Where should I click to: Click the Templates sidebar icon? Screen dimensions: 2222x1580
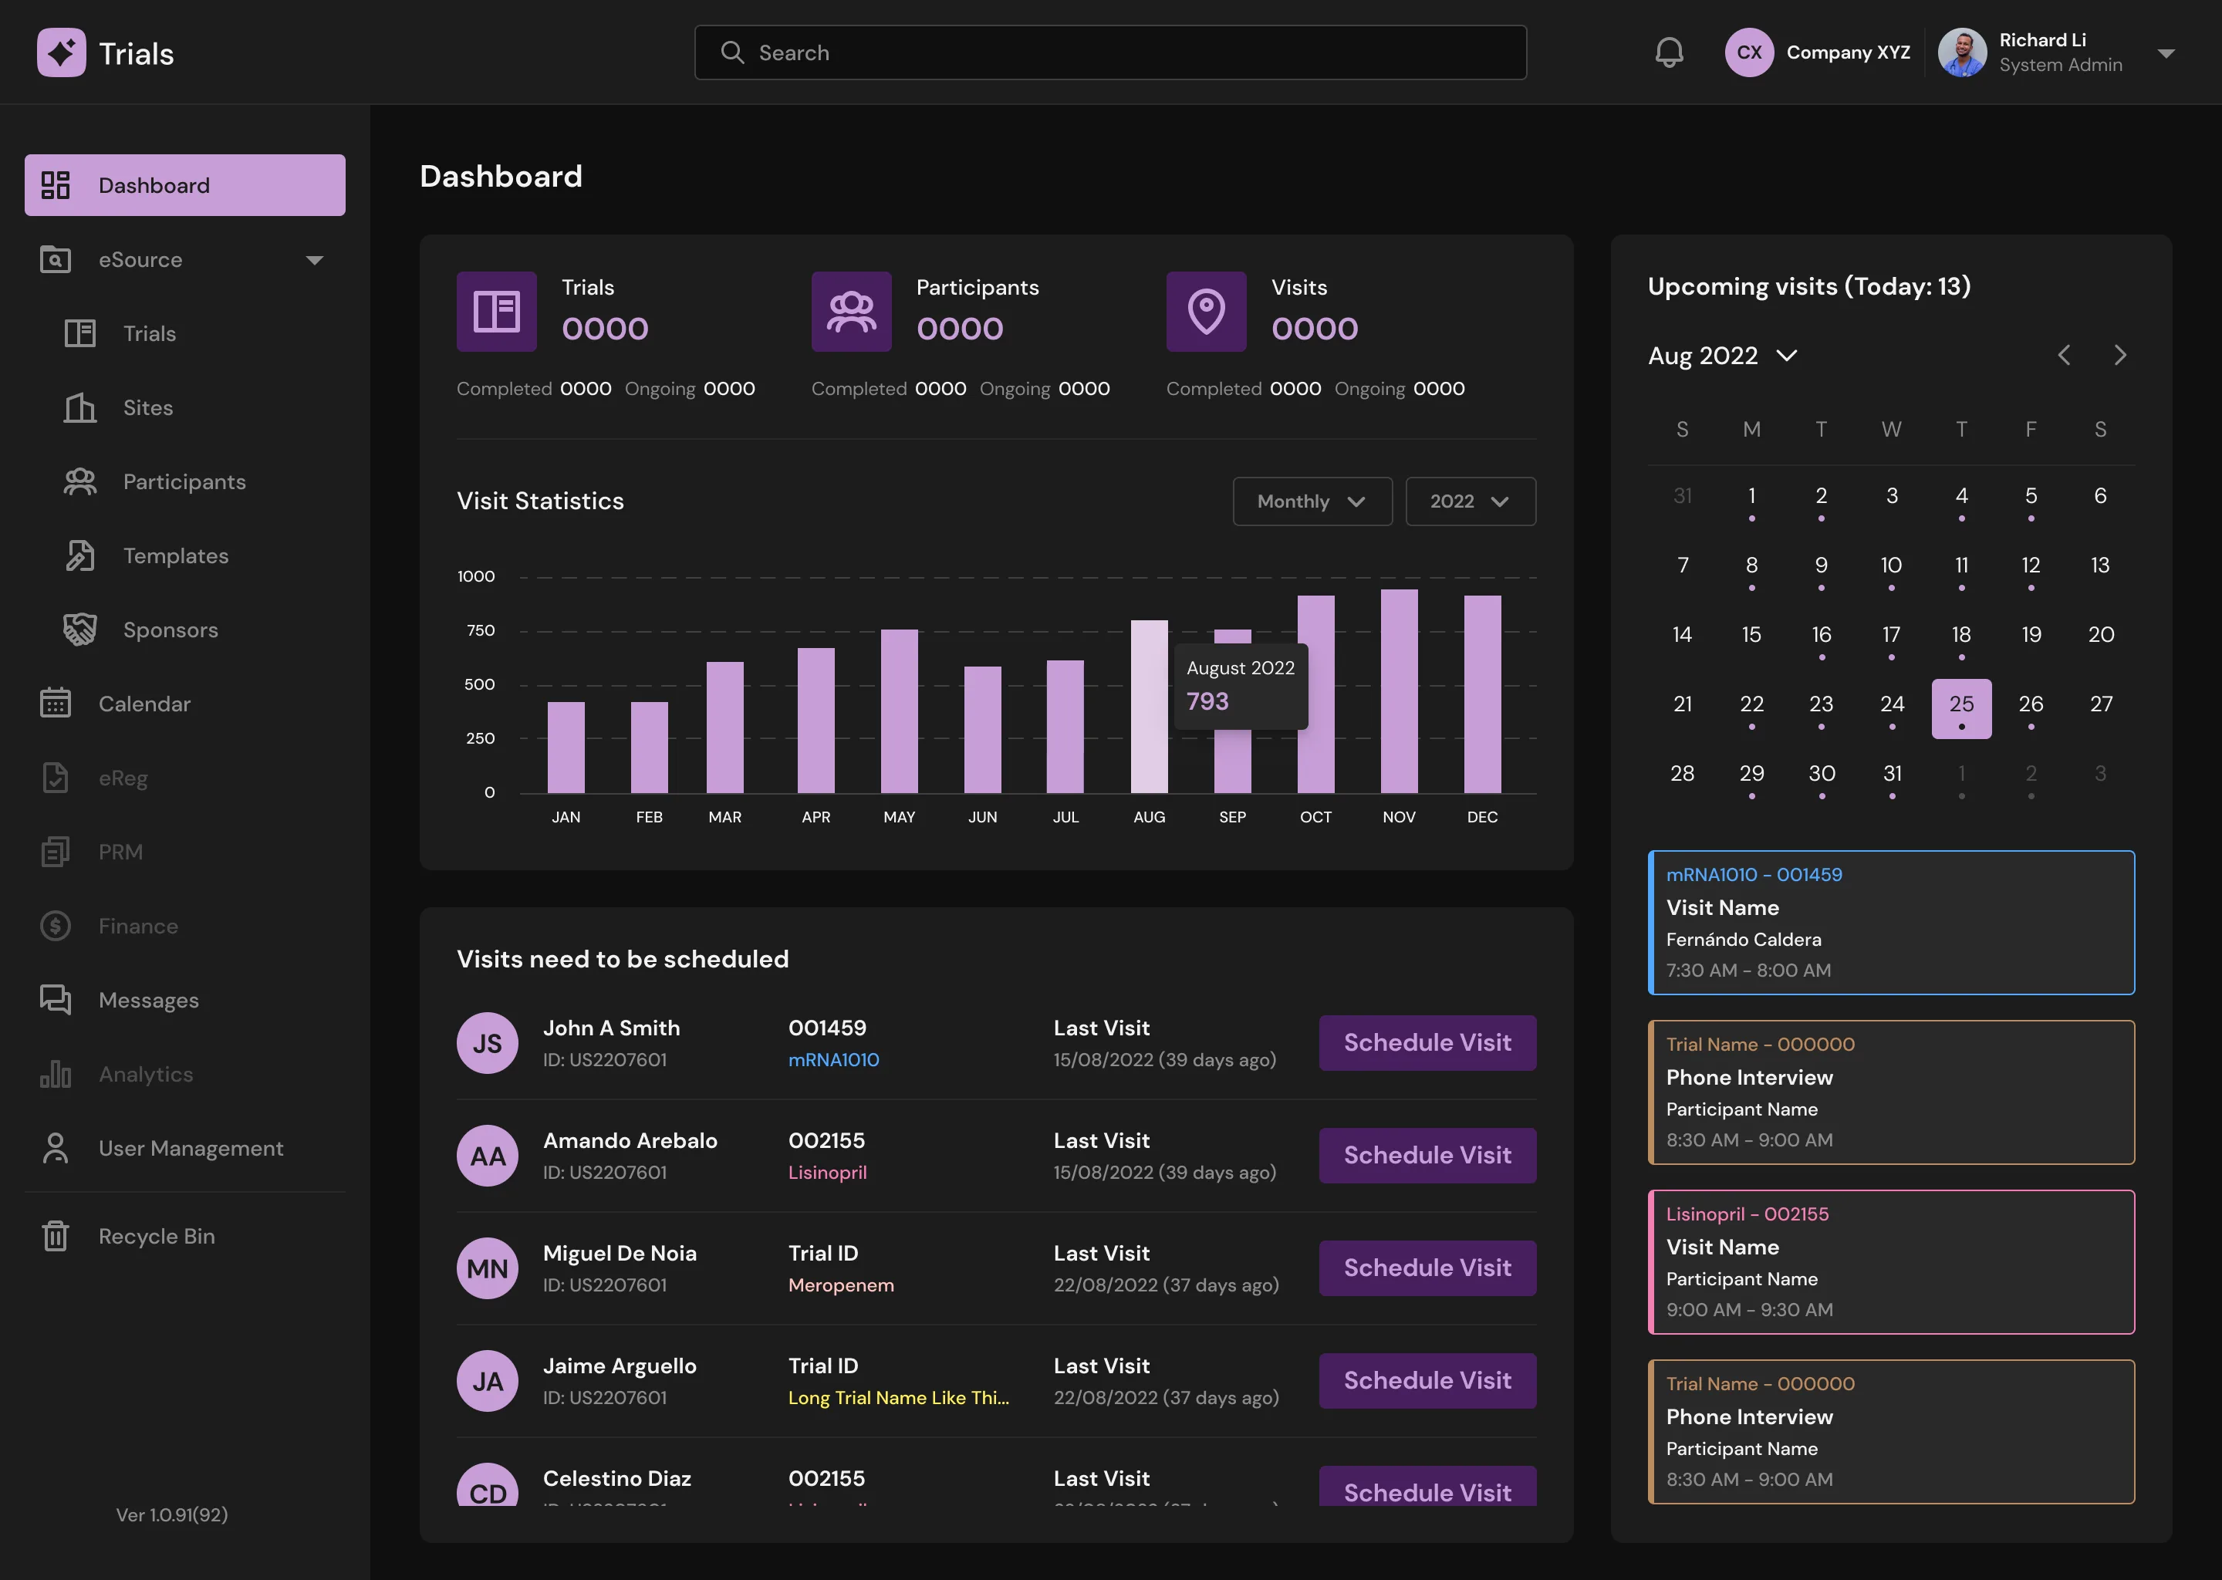(79, 555)
